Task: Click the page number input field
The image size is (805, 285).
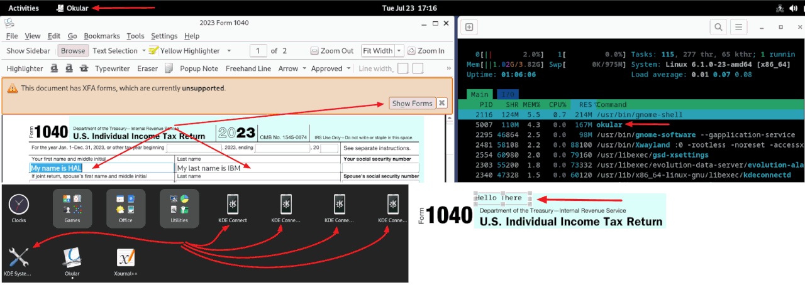Action: 258,51
